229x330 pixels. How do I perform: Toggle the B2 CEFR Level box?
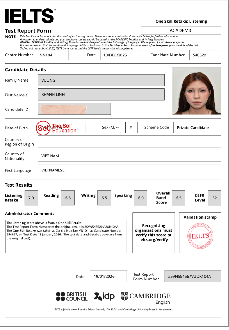pyautogui.click(x=214, y=198)
